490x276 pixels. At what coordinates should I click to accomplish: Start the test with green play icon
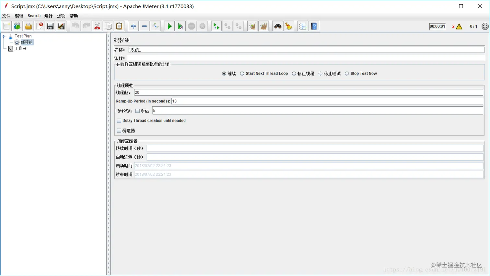coord(169,26)
